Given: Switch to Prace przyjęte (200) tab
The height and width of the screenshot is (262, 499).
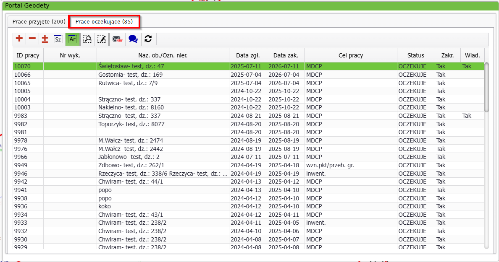Looking at the screenshot, I should coord(39,21).
